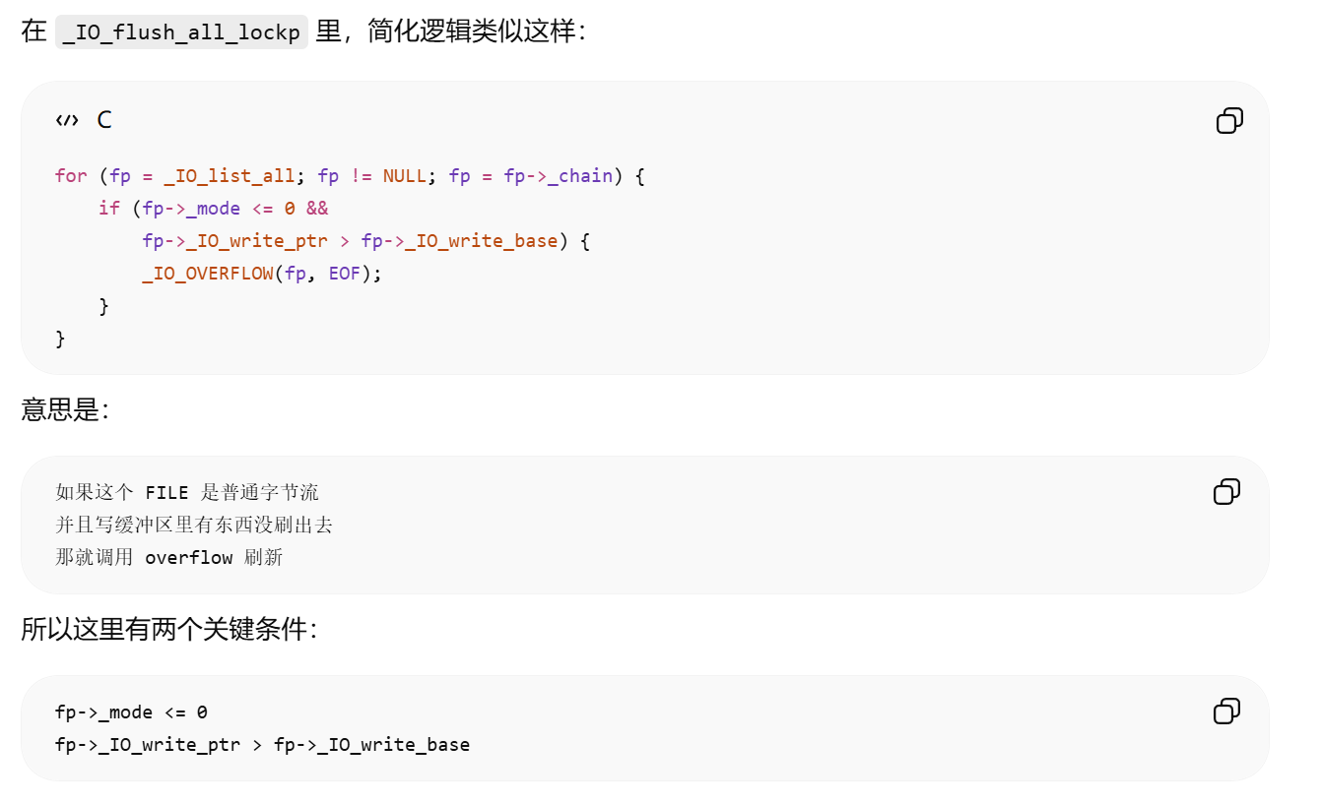
Task: Copy the FILE explanation text block
Action: 1226,492
